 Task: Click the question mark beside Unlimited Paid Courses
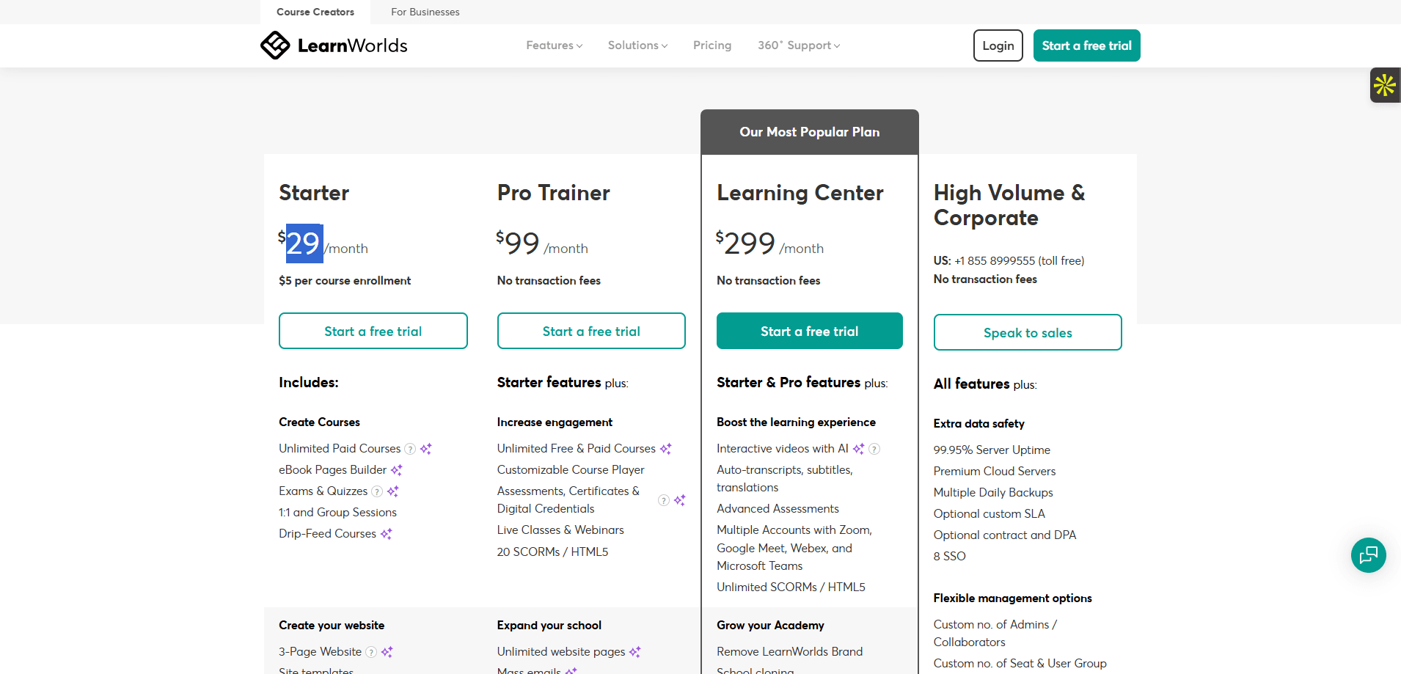tap(410, 449)
